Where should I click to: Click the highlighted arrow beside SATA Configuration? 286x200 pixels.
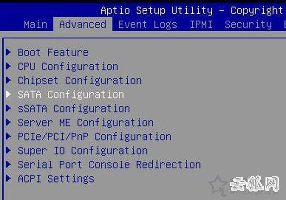coord(8,94)
